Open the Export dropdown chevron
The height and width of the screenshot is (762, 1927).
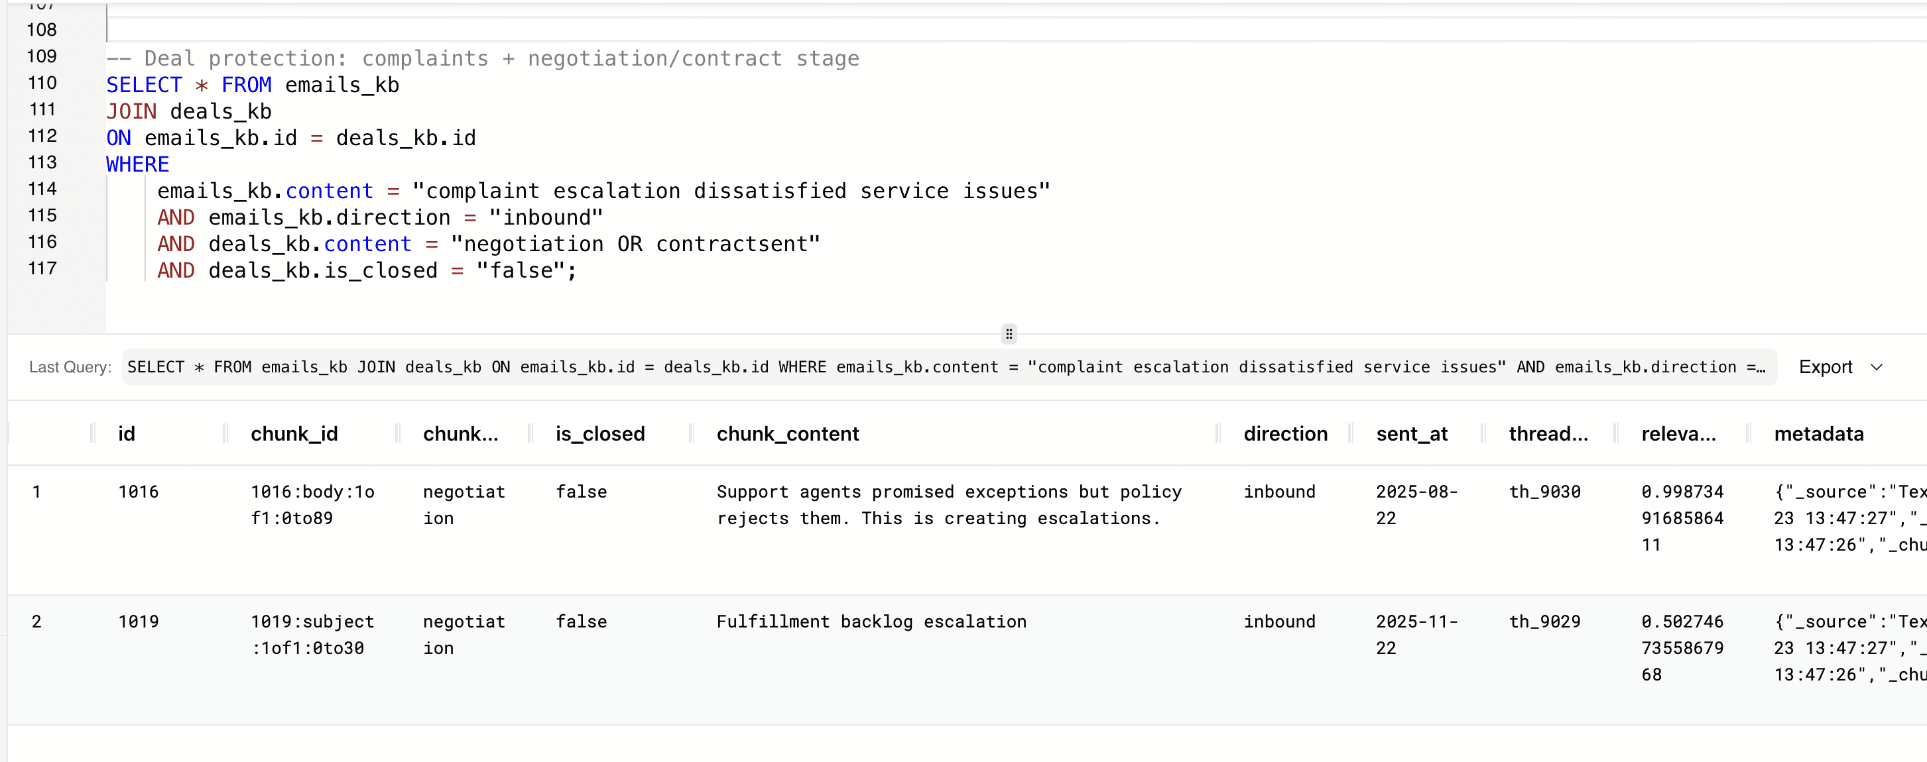tap(1876, 367)
